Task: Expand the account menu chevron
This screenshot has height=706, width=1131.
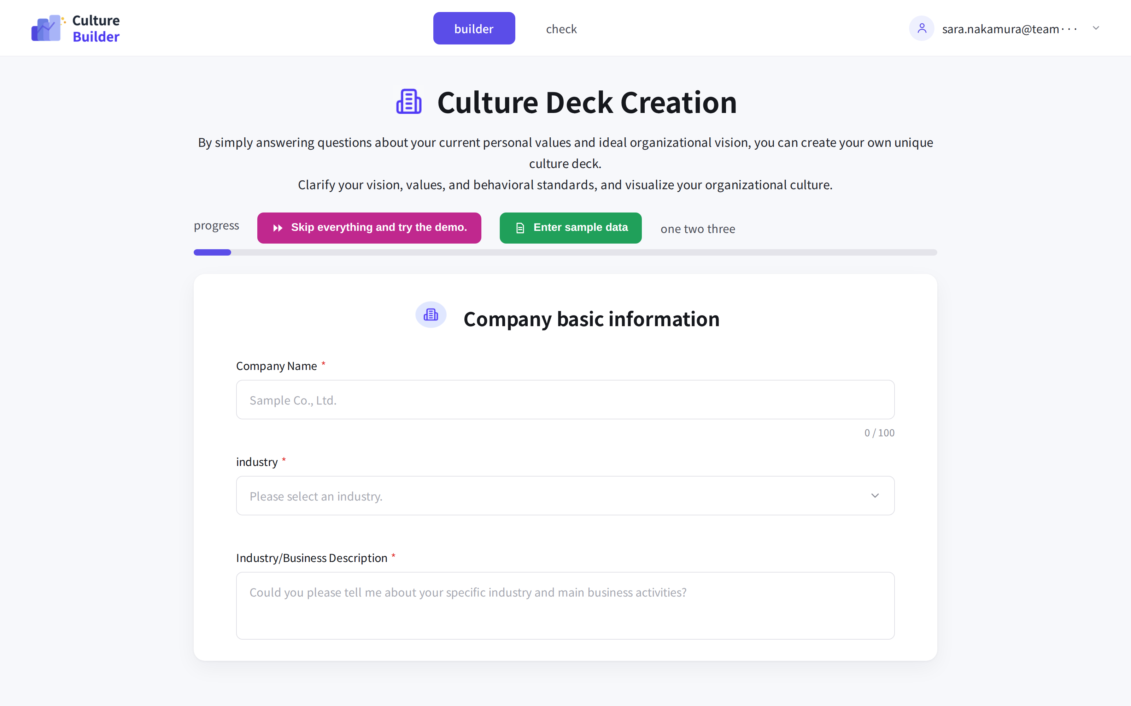Action: [x=1096, y=29]
